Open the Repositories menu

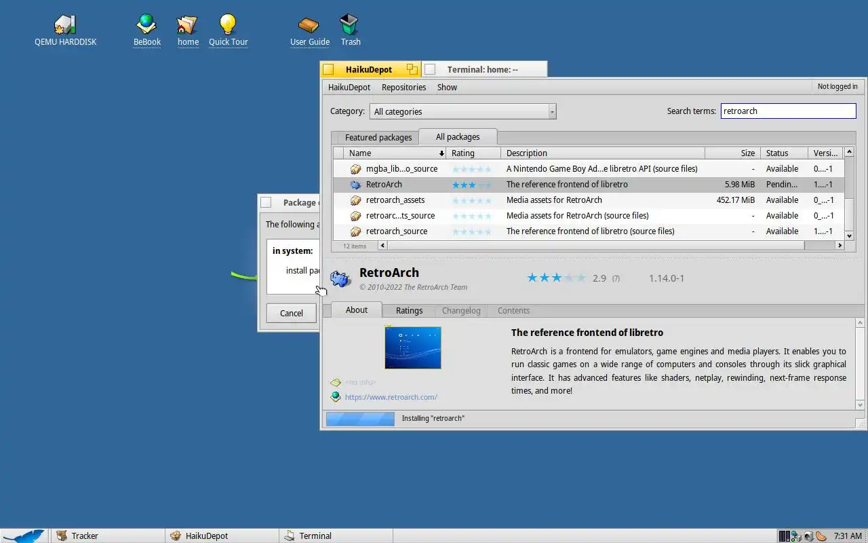tap(403, 87)
